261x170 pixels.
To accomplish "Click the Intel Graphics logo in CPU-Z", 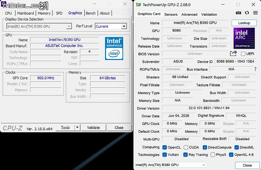I will [114, 48].
